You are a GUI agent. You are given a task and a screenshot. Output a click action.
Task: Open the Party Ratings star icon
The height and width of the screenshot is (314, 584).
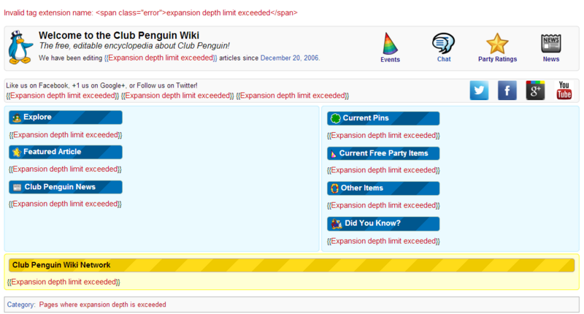[x=497, y=44]
